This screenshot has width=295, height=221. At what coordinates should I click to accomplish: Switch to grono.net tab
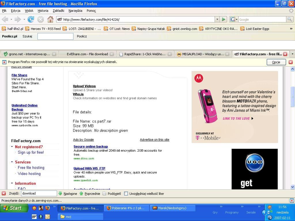[x=29, y=54]
